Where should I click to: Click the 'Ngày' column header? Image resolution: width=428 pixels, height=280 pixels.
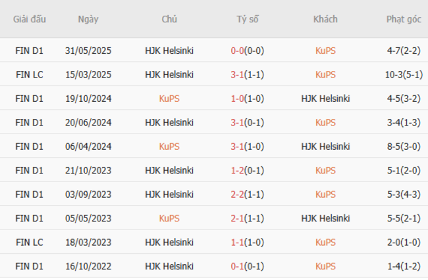(x=88, y=19)
